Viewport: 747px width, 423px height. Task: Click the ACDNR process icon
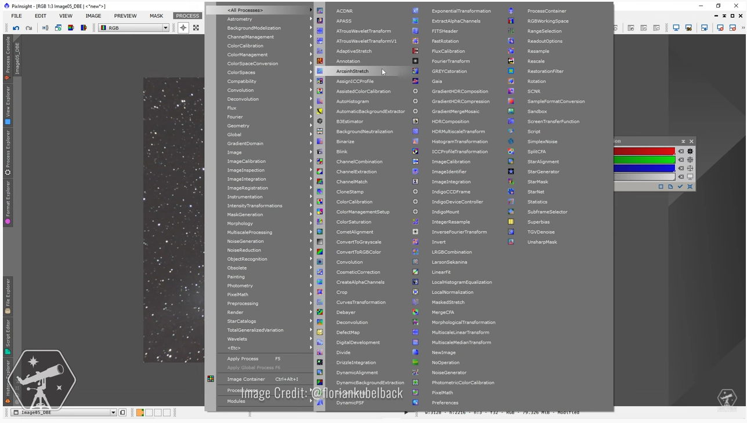[x=320, y=11]
